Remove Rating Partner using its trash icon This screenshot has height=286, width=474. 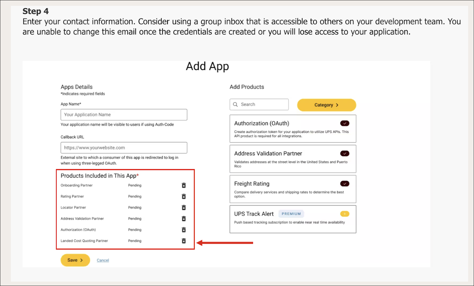click(184, 196)
